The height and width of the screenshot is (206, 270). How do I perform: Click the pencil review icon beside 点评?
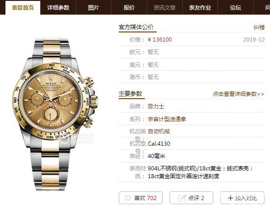coord(182,198)
